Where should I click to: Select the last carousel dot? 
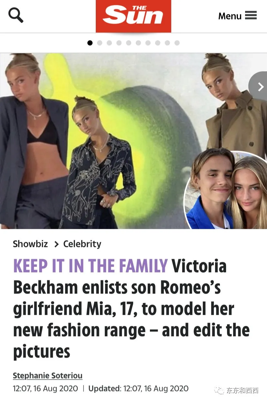tap(177, 43)
